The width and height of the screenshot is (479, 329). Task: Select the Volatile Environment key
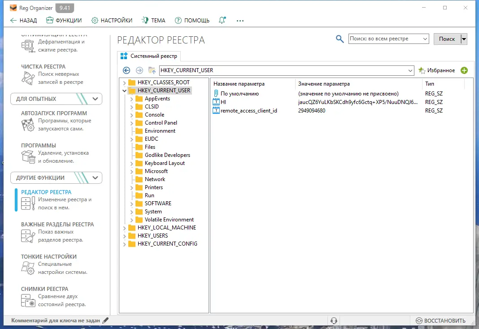click(x=169, y=220)
